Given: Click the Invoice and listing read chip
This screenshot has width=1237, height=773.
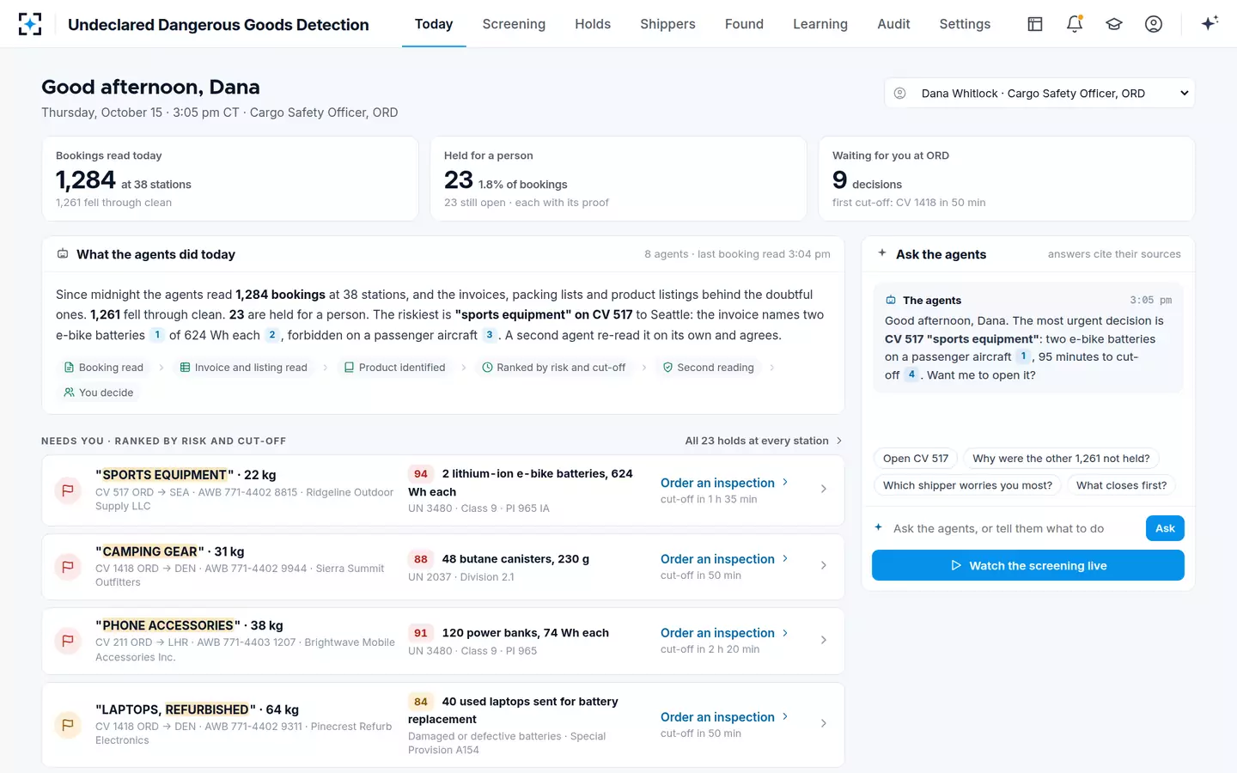Looking at the screenshot, I should click(x=243, y=368).
